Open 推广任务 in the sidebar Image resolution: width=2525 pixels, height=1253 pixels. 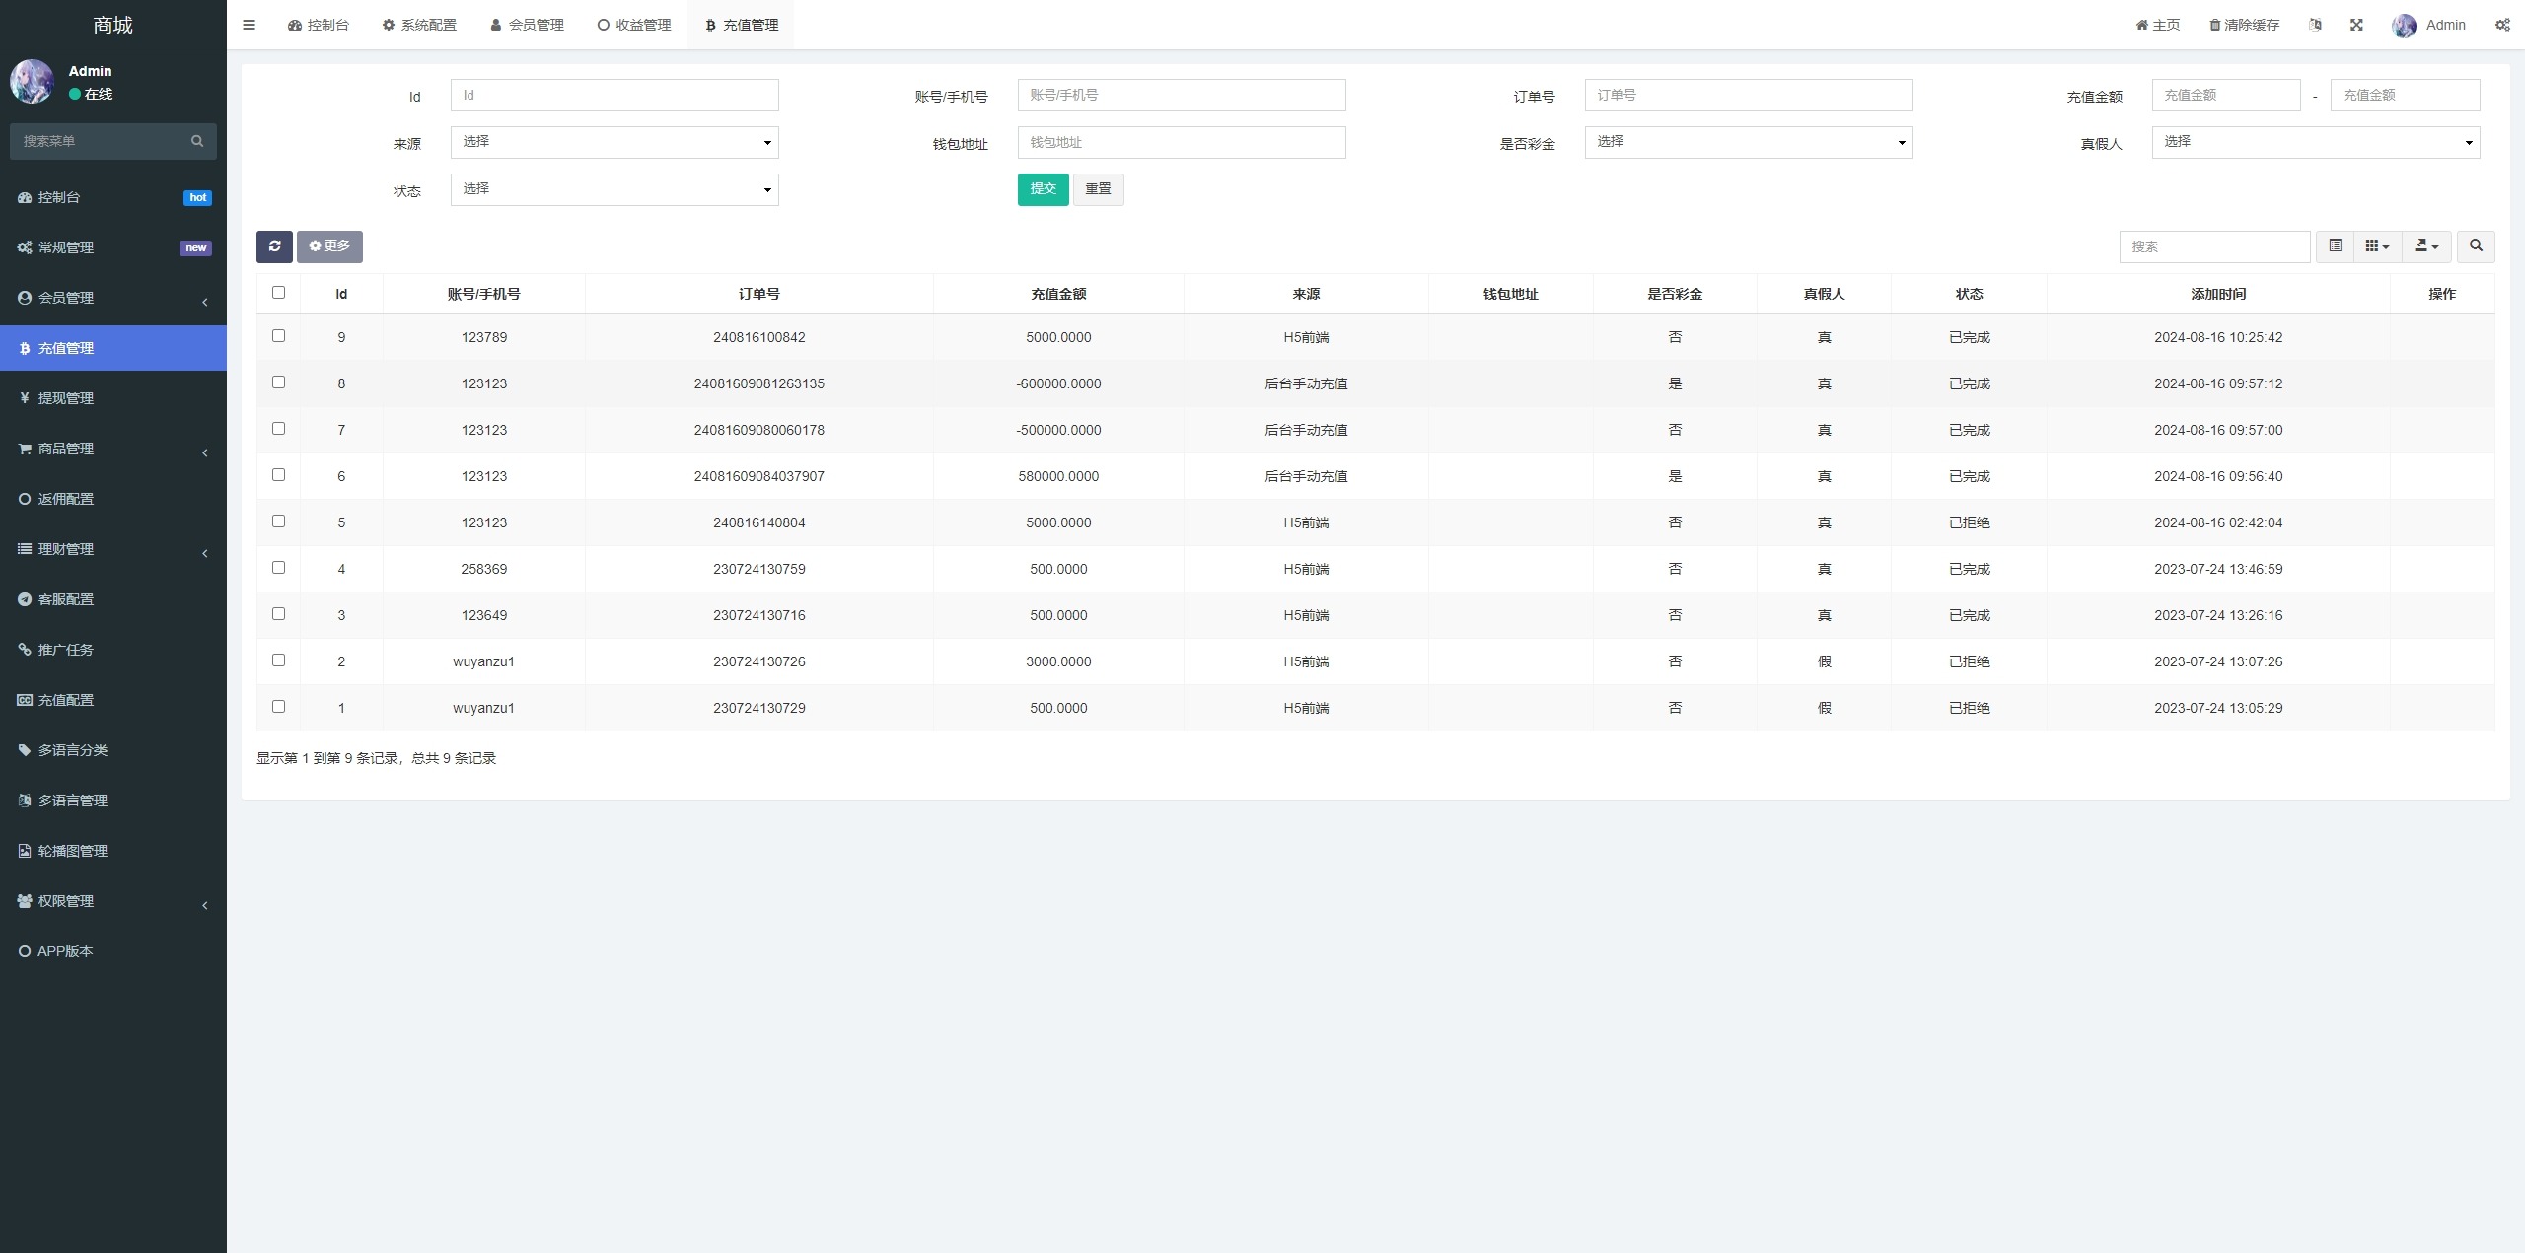(113, 650)
